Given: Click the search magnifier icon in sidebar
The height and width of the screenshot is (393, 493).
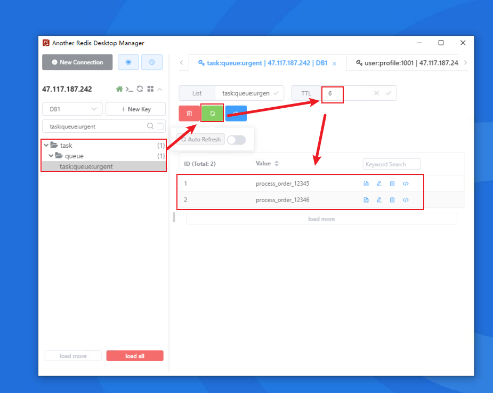Looking at the screenshot, I should click(x=150, y=126).
